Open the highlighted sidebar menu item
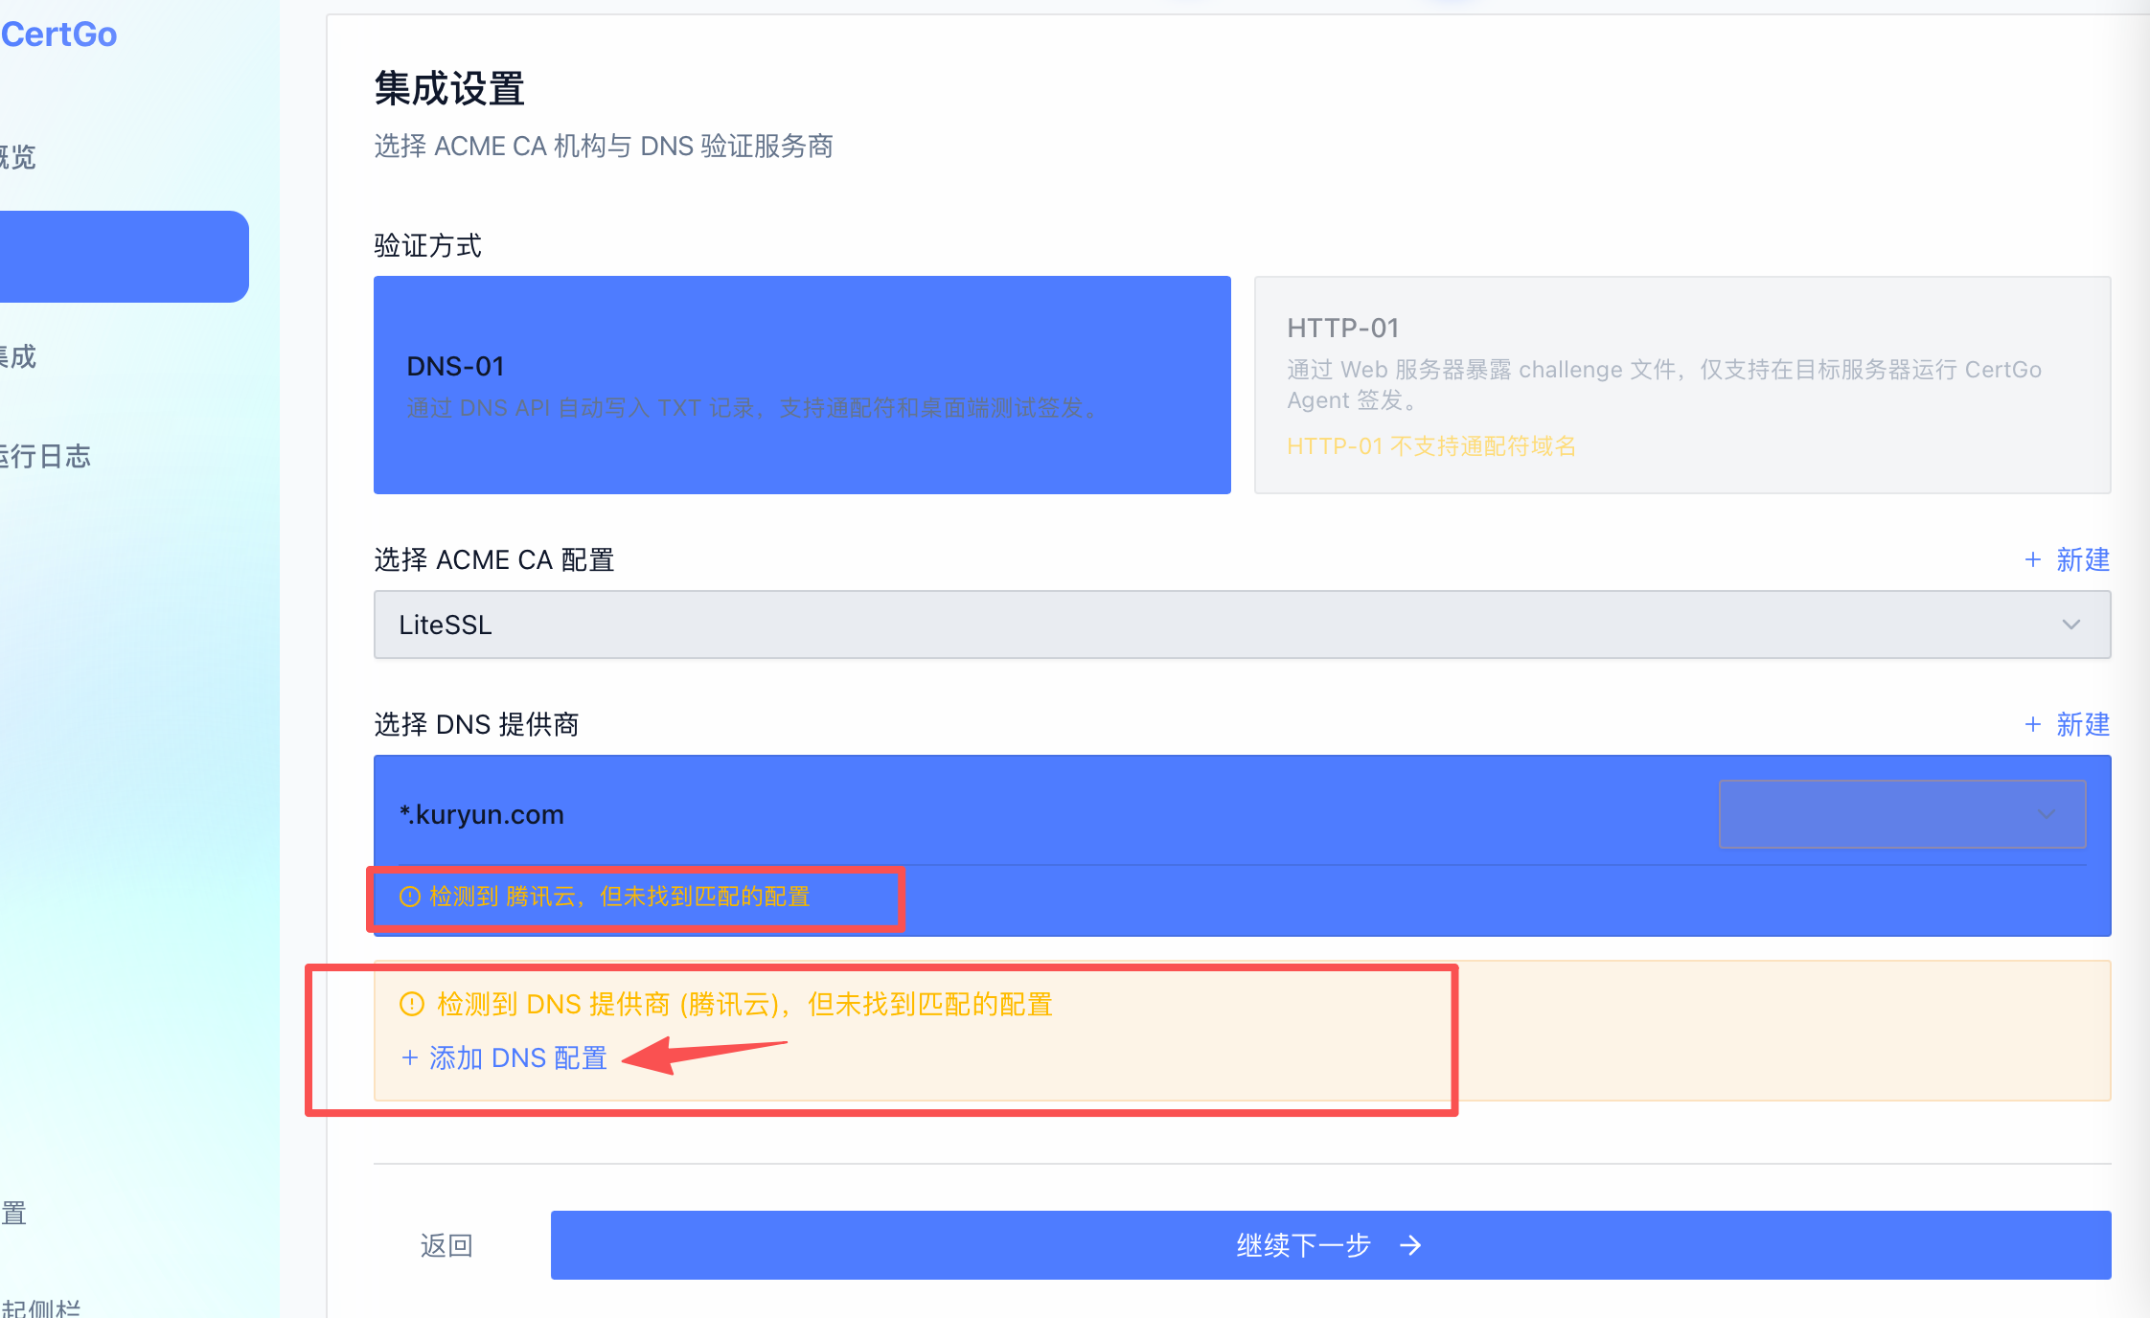 (123, 257)
